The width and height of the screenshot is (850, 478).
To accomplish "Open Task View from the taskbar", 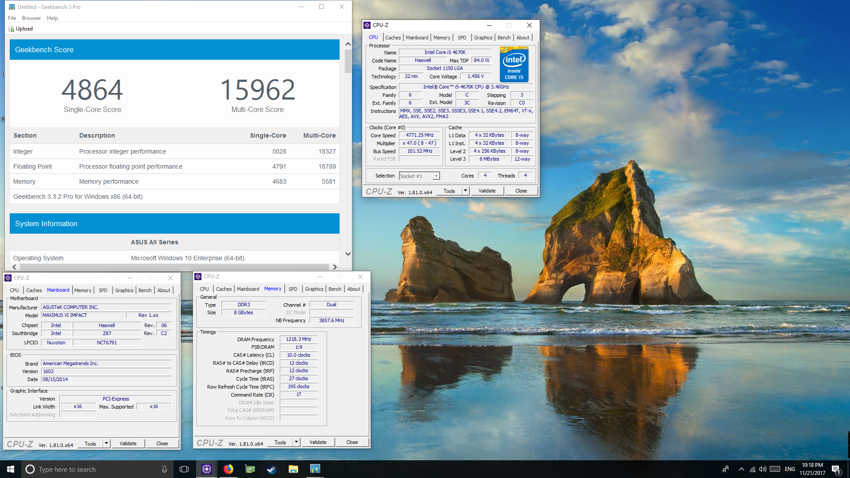I will pyautogui.click(x=184, y=469).
